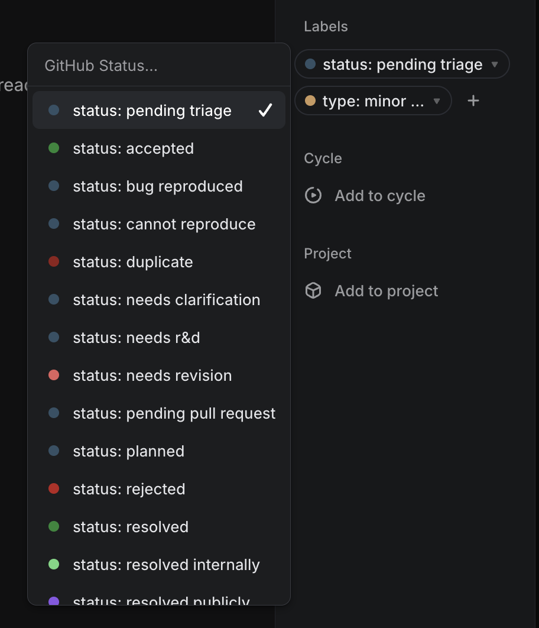Pick status: needs r&d option
Viewport: 539px width, 628px height.
click(159, 338)
